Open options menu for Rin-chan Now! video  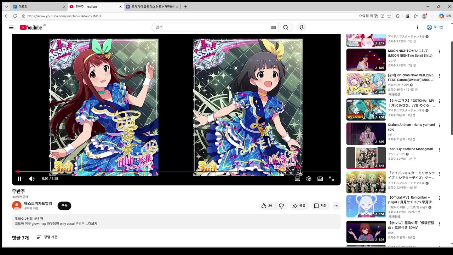(439, 76)
